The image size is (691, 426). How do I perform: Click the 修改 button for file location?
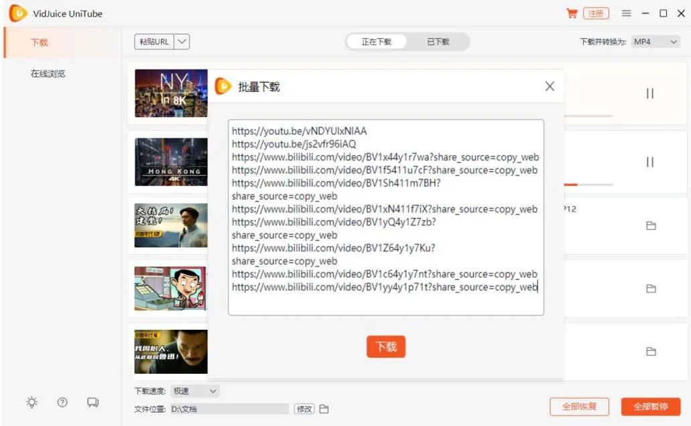point(304,409)
